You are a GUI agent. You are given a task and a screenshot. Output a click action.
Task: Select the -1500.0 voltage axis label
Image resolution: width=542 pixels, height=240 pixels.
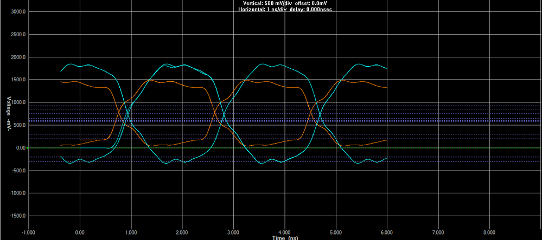coord(18,216)
